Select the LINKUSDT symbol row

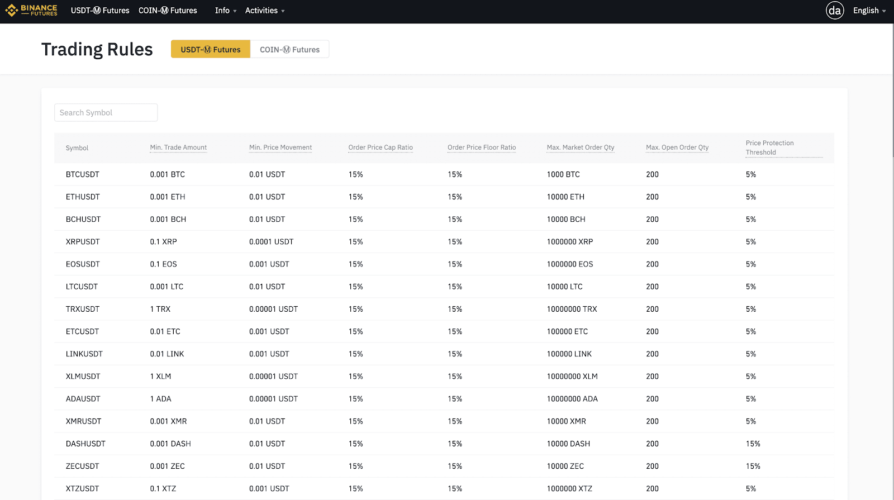coord(444,354)
